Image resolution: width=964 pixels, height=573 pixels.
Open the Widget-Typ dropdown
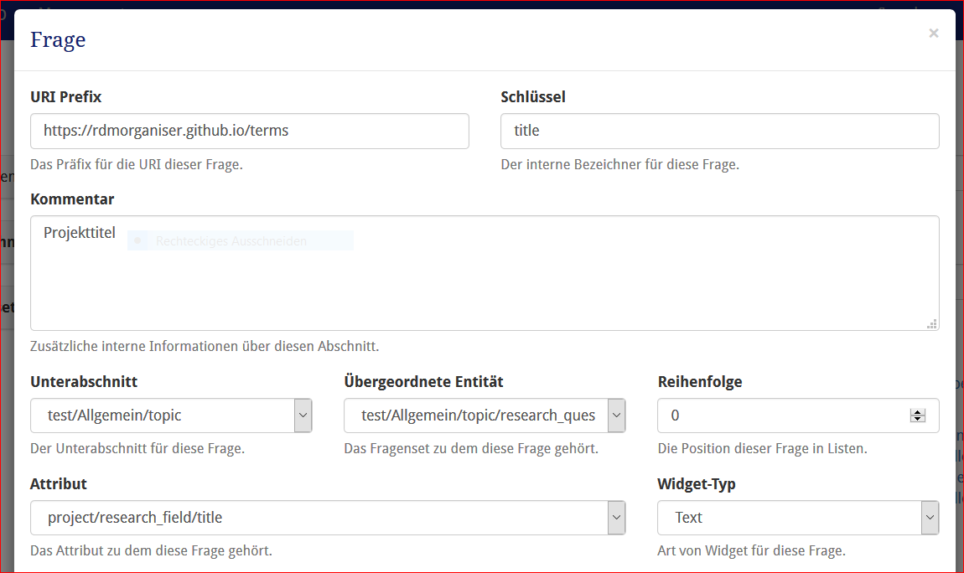click(x=798, y=518)
